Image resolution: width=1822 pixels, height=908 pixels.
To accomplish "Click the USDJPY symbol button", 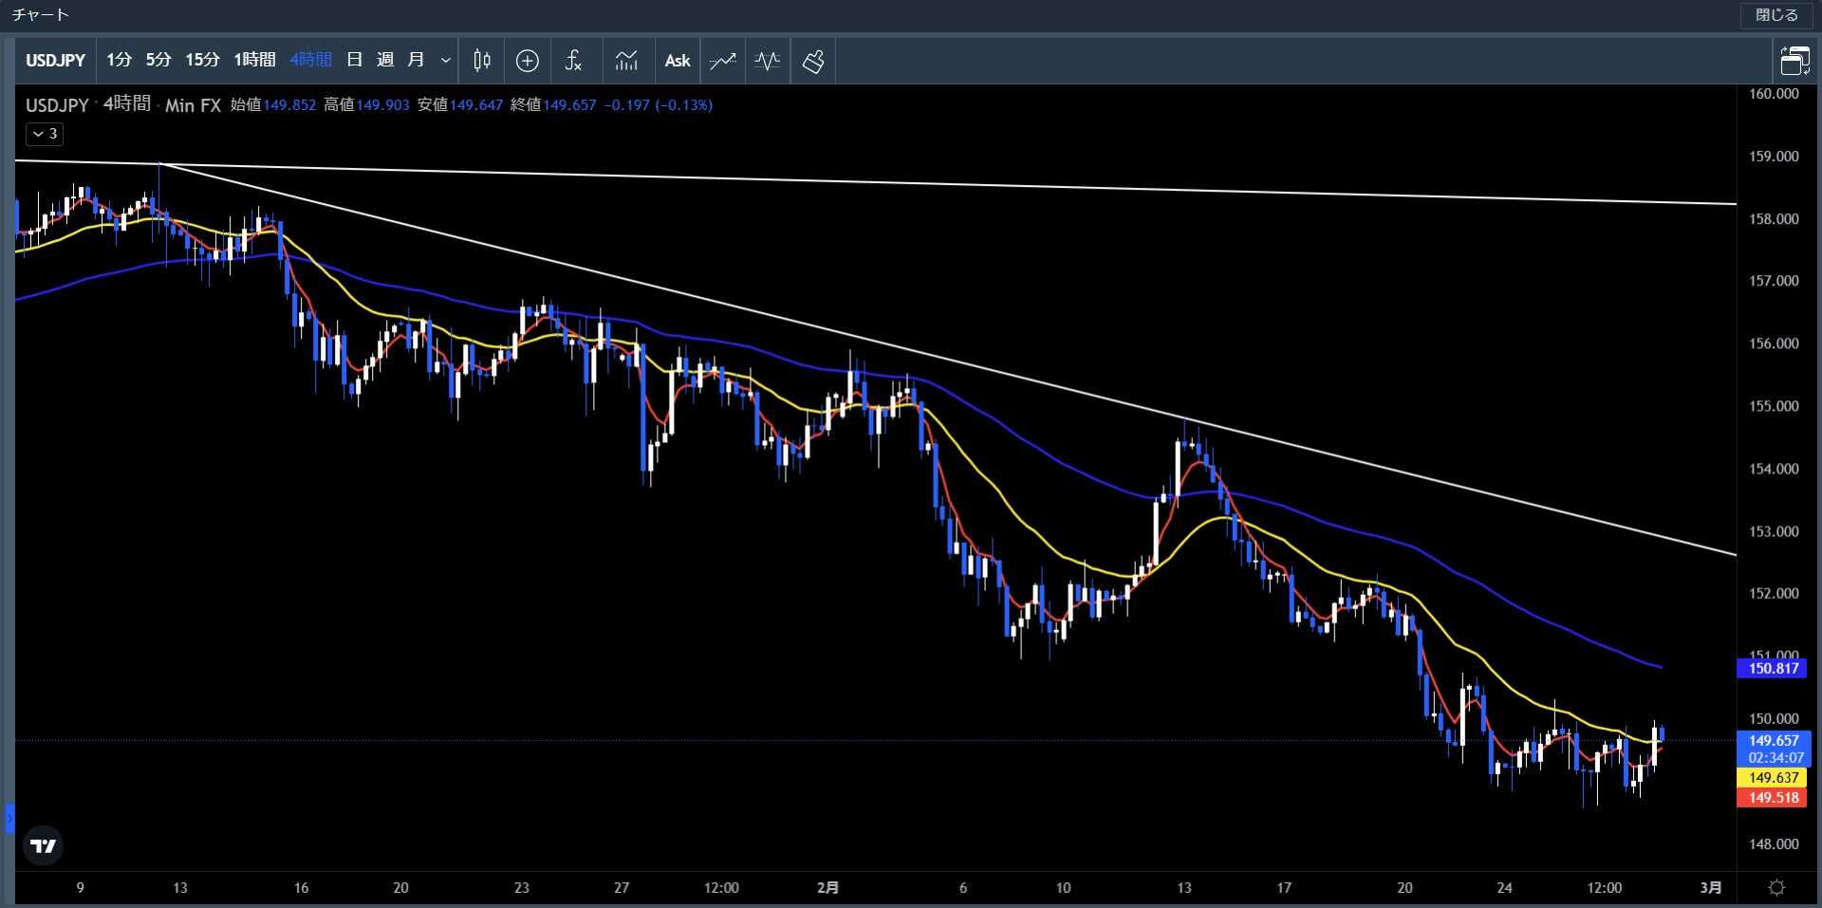I will [x=56, y=61].
